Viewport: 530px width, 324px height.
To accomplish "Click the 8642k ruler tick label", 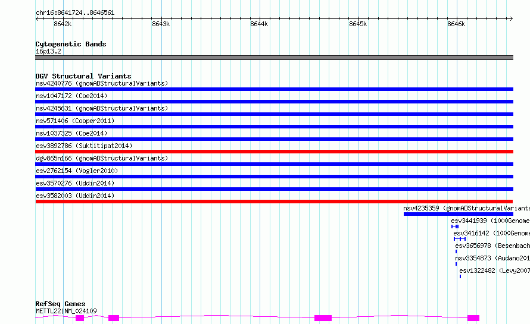I will [x=63, y=24].
